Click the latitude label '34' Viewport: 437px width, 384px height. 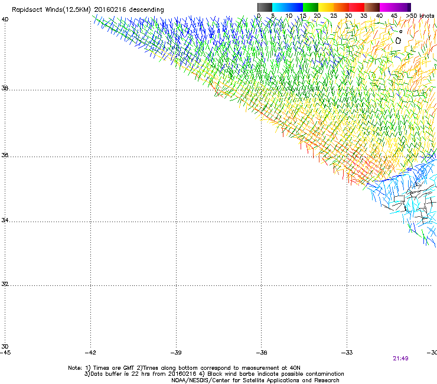tap(5, 220)
